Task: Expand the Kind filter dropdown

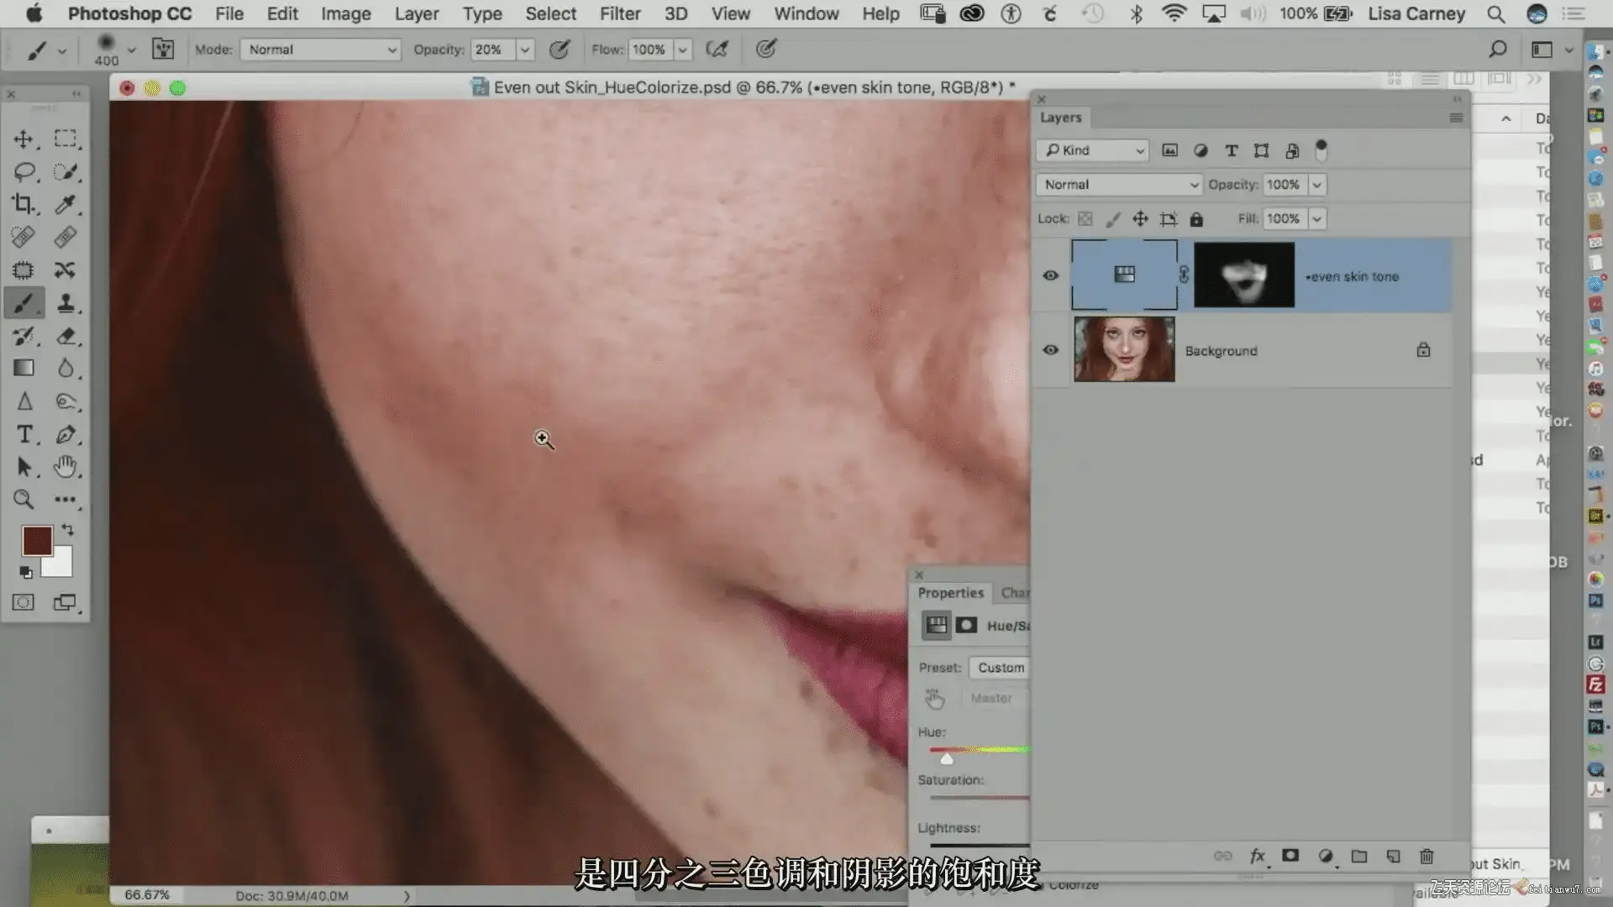Action: (1093, 150)
